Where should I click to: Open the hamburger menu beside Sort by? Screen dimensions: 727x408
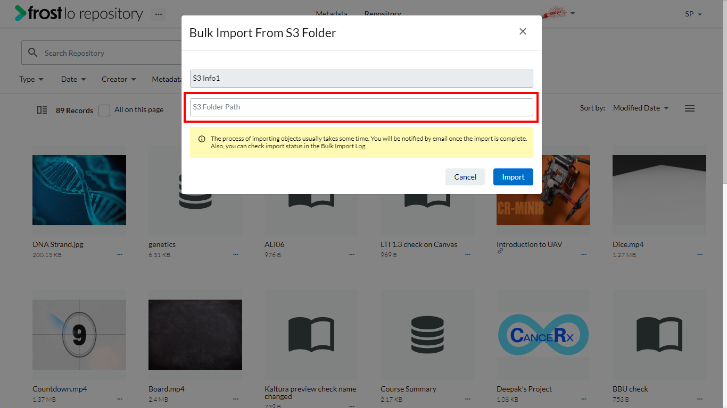pos(690,108)
